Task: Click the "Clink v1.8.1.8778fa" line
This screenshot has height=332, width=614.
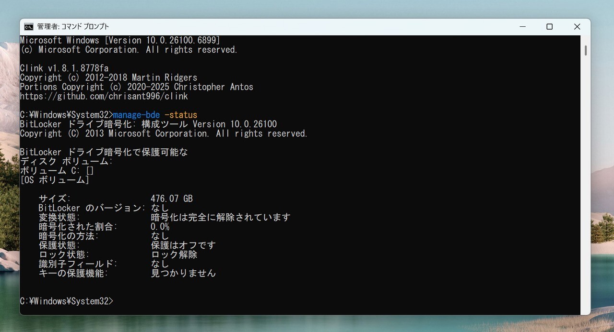Action: [64, 68]
